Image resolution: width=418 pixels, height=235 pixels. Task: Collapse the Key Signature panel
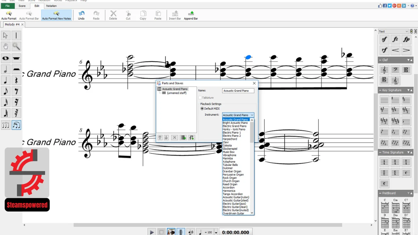point(380,90)
